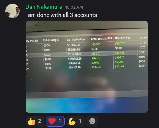The width and height of the screenshot is (159, 128).
Task: Click the Dan Nakamura username
Action: click(44, 7)
